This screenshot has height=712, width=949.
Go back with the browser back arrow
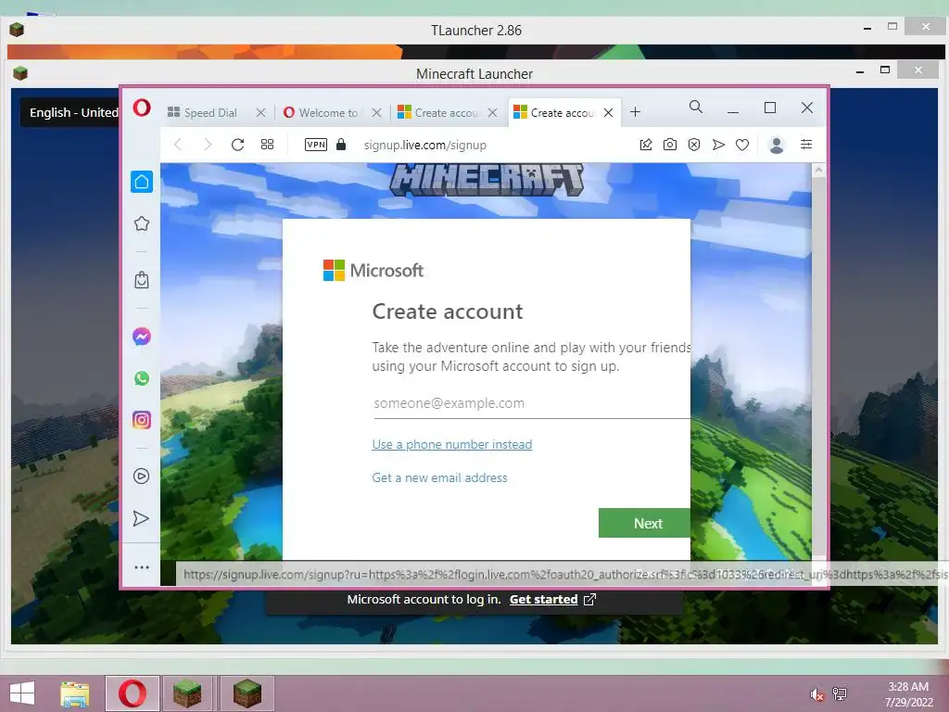click(x=178, y=145)
